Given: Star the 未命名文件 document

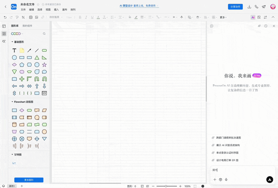Looking at the screenshot, I should (x=38, y=4).
